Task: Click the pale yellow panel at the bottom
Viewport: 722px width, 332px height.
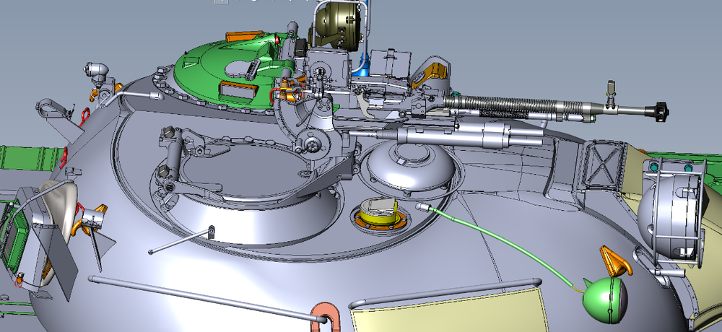Action: point(462,312)
